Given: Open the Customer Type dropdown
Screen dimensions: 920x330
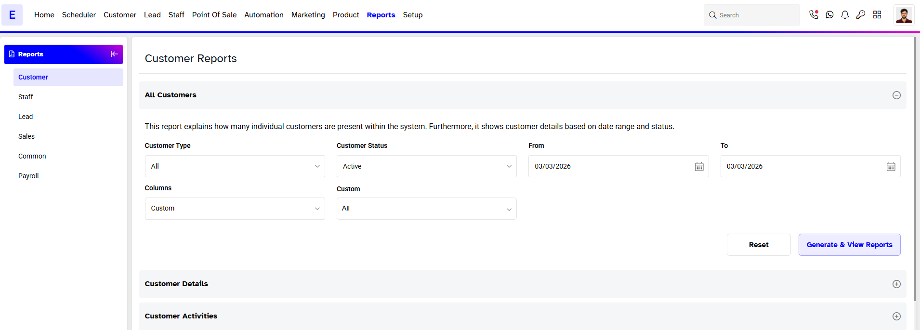Looking at the screenshot, I should click(x=235, y=166).
